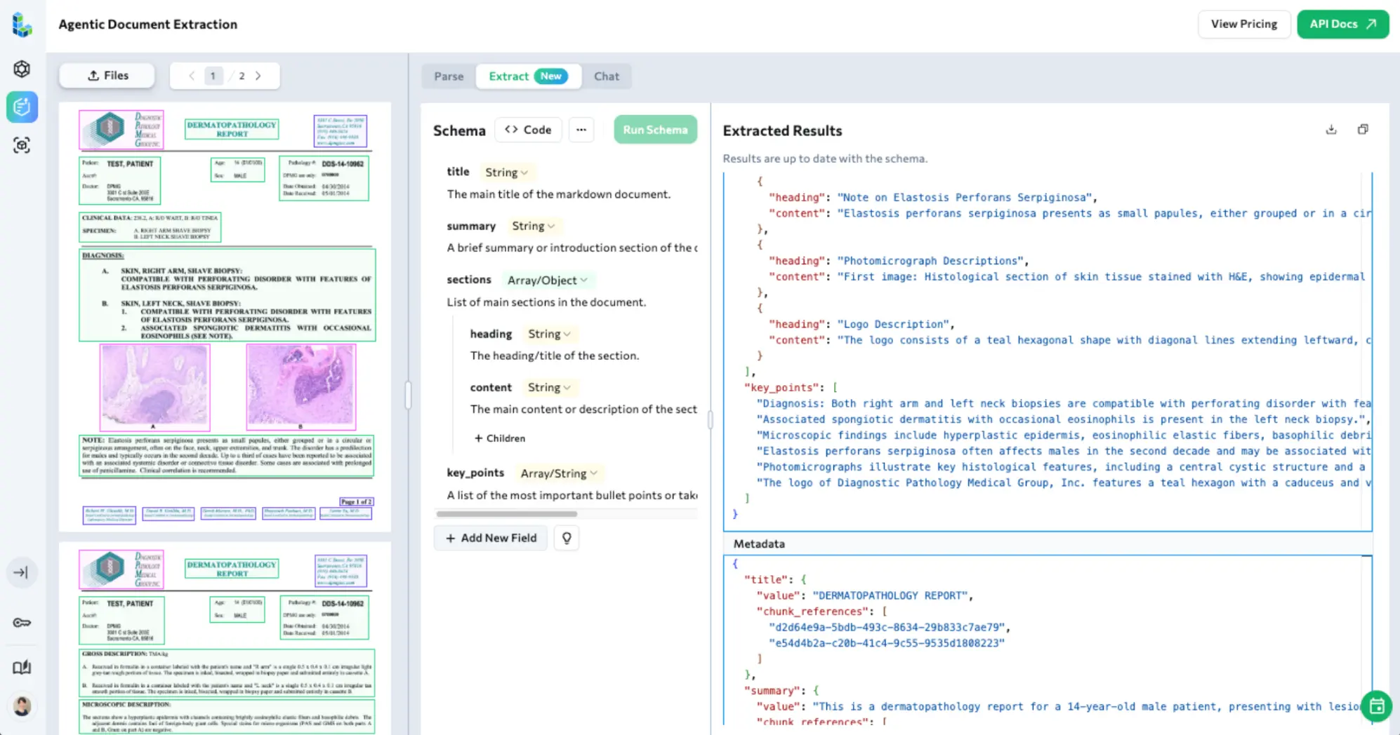Open API Docs link

point(1342,24)
